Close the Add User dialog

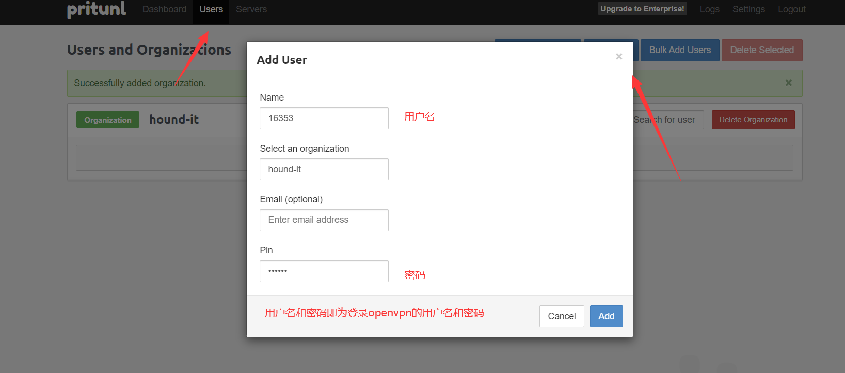point(619,56)
